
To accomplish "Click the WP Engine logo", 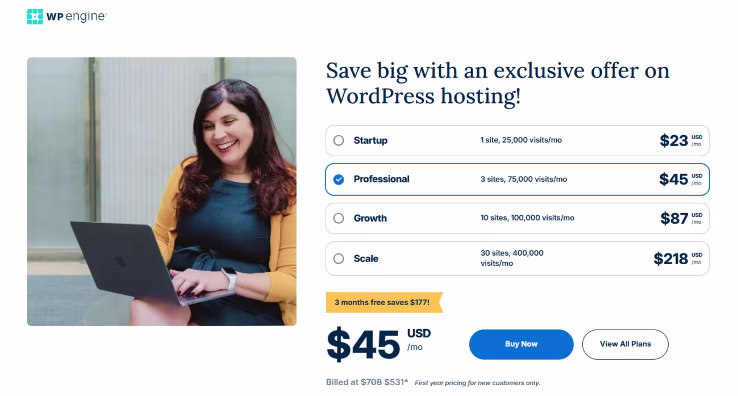I will coord(66,16).
